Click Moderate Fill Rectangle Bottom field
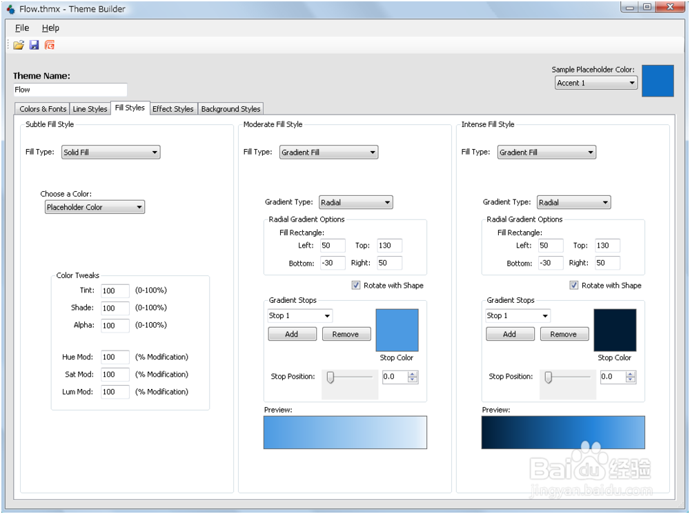 [333, 263]
